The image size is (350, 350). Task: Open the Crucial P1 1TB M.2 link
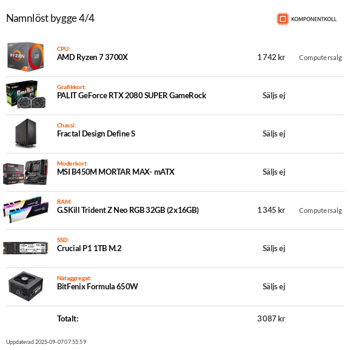[x=89, y=249]
